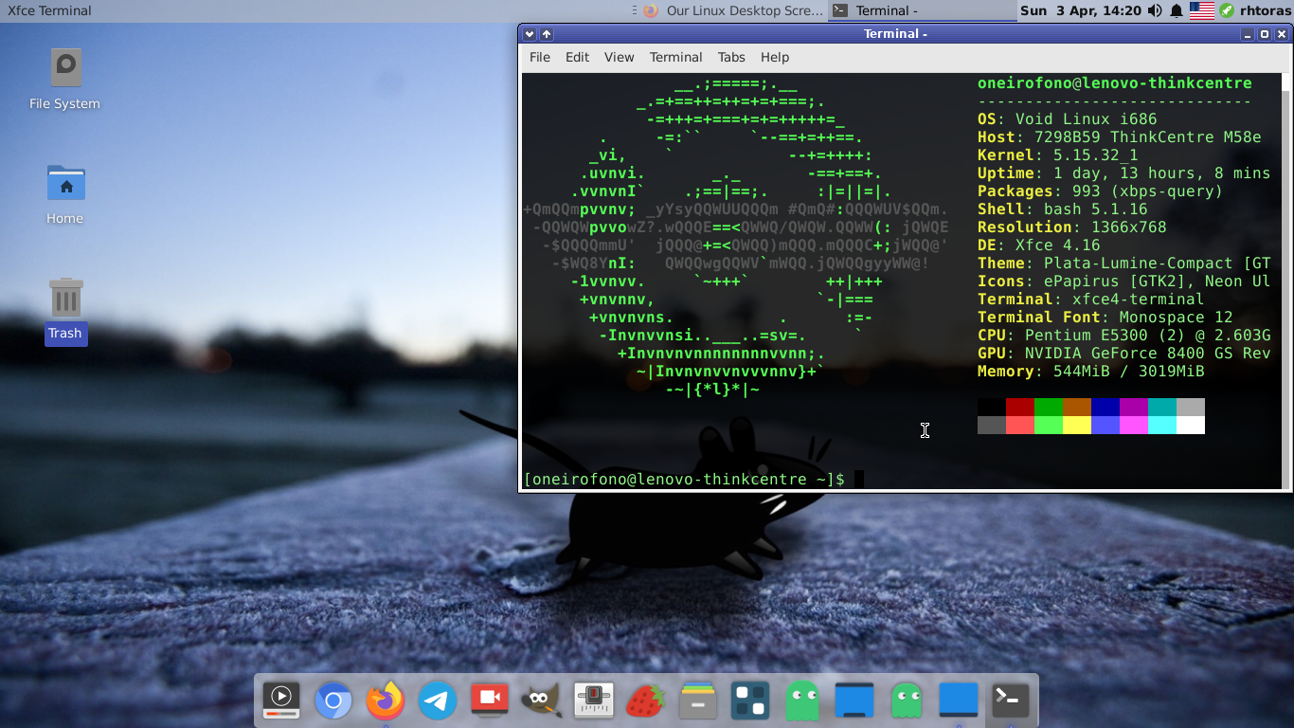
Task: Open the File System desktop icon
Action: 64,79
